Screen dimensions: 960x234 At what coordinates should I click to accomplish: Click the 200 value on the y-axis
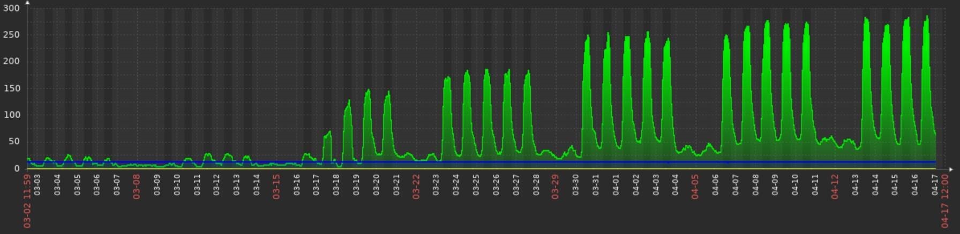click(11, 61)
